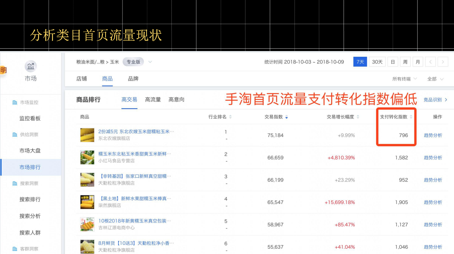Open the 糯玉米东北粘玉米 product link
The width and height of the screenshot is (454, 254).
[135, 154]
